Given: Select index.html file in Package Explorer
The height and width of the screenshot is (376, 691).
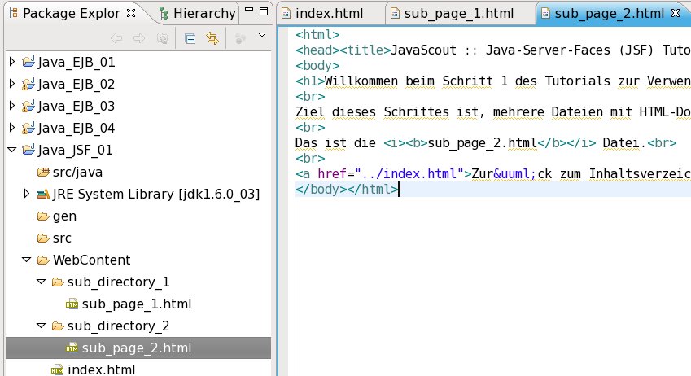Looking at the screenshot, I should [101, 370].
